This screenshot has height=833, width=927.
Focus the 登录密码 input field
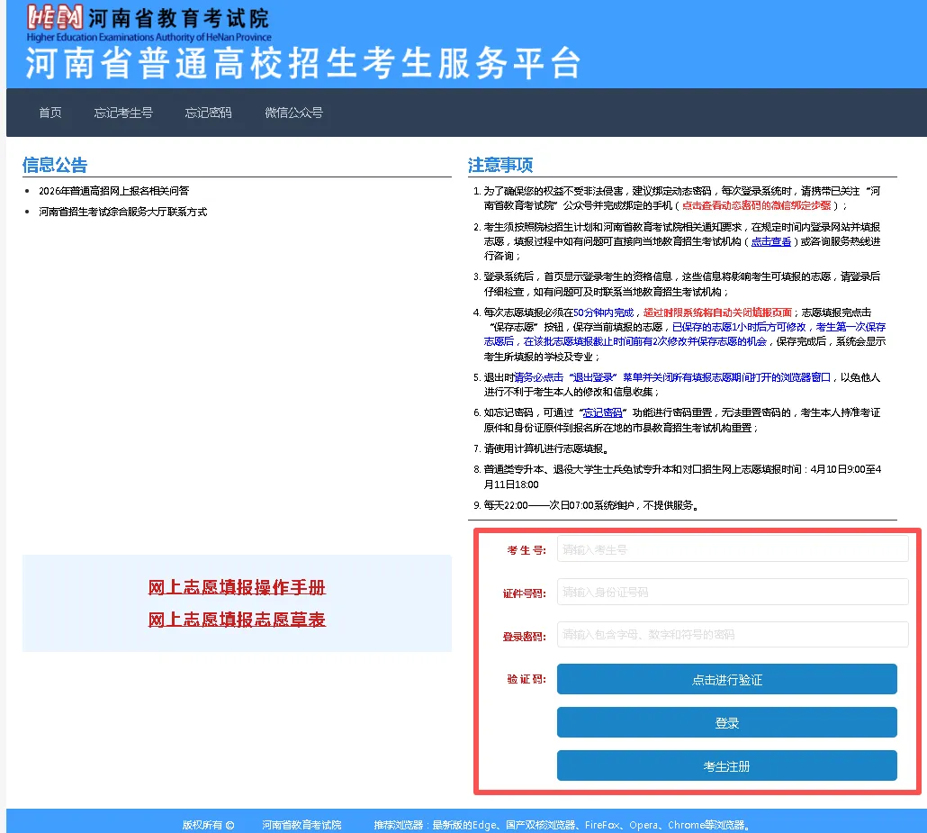click(733, 634)
